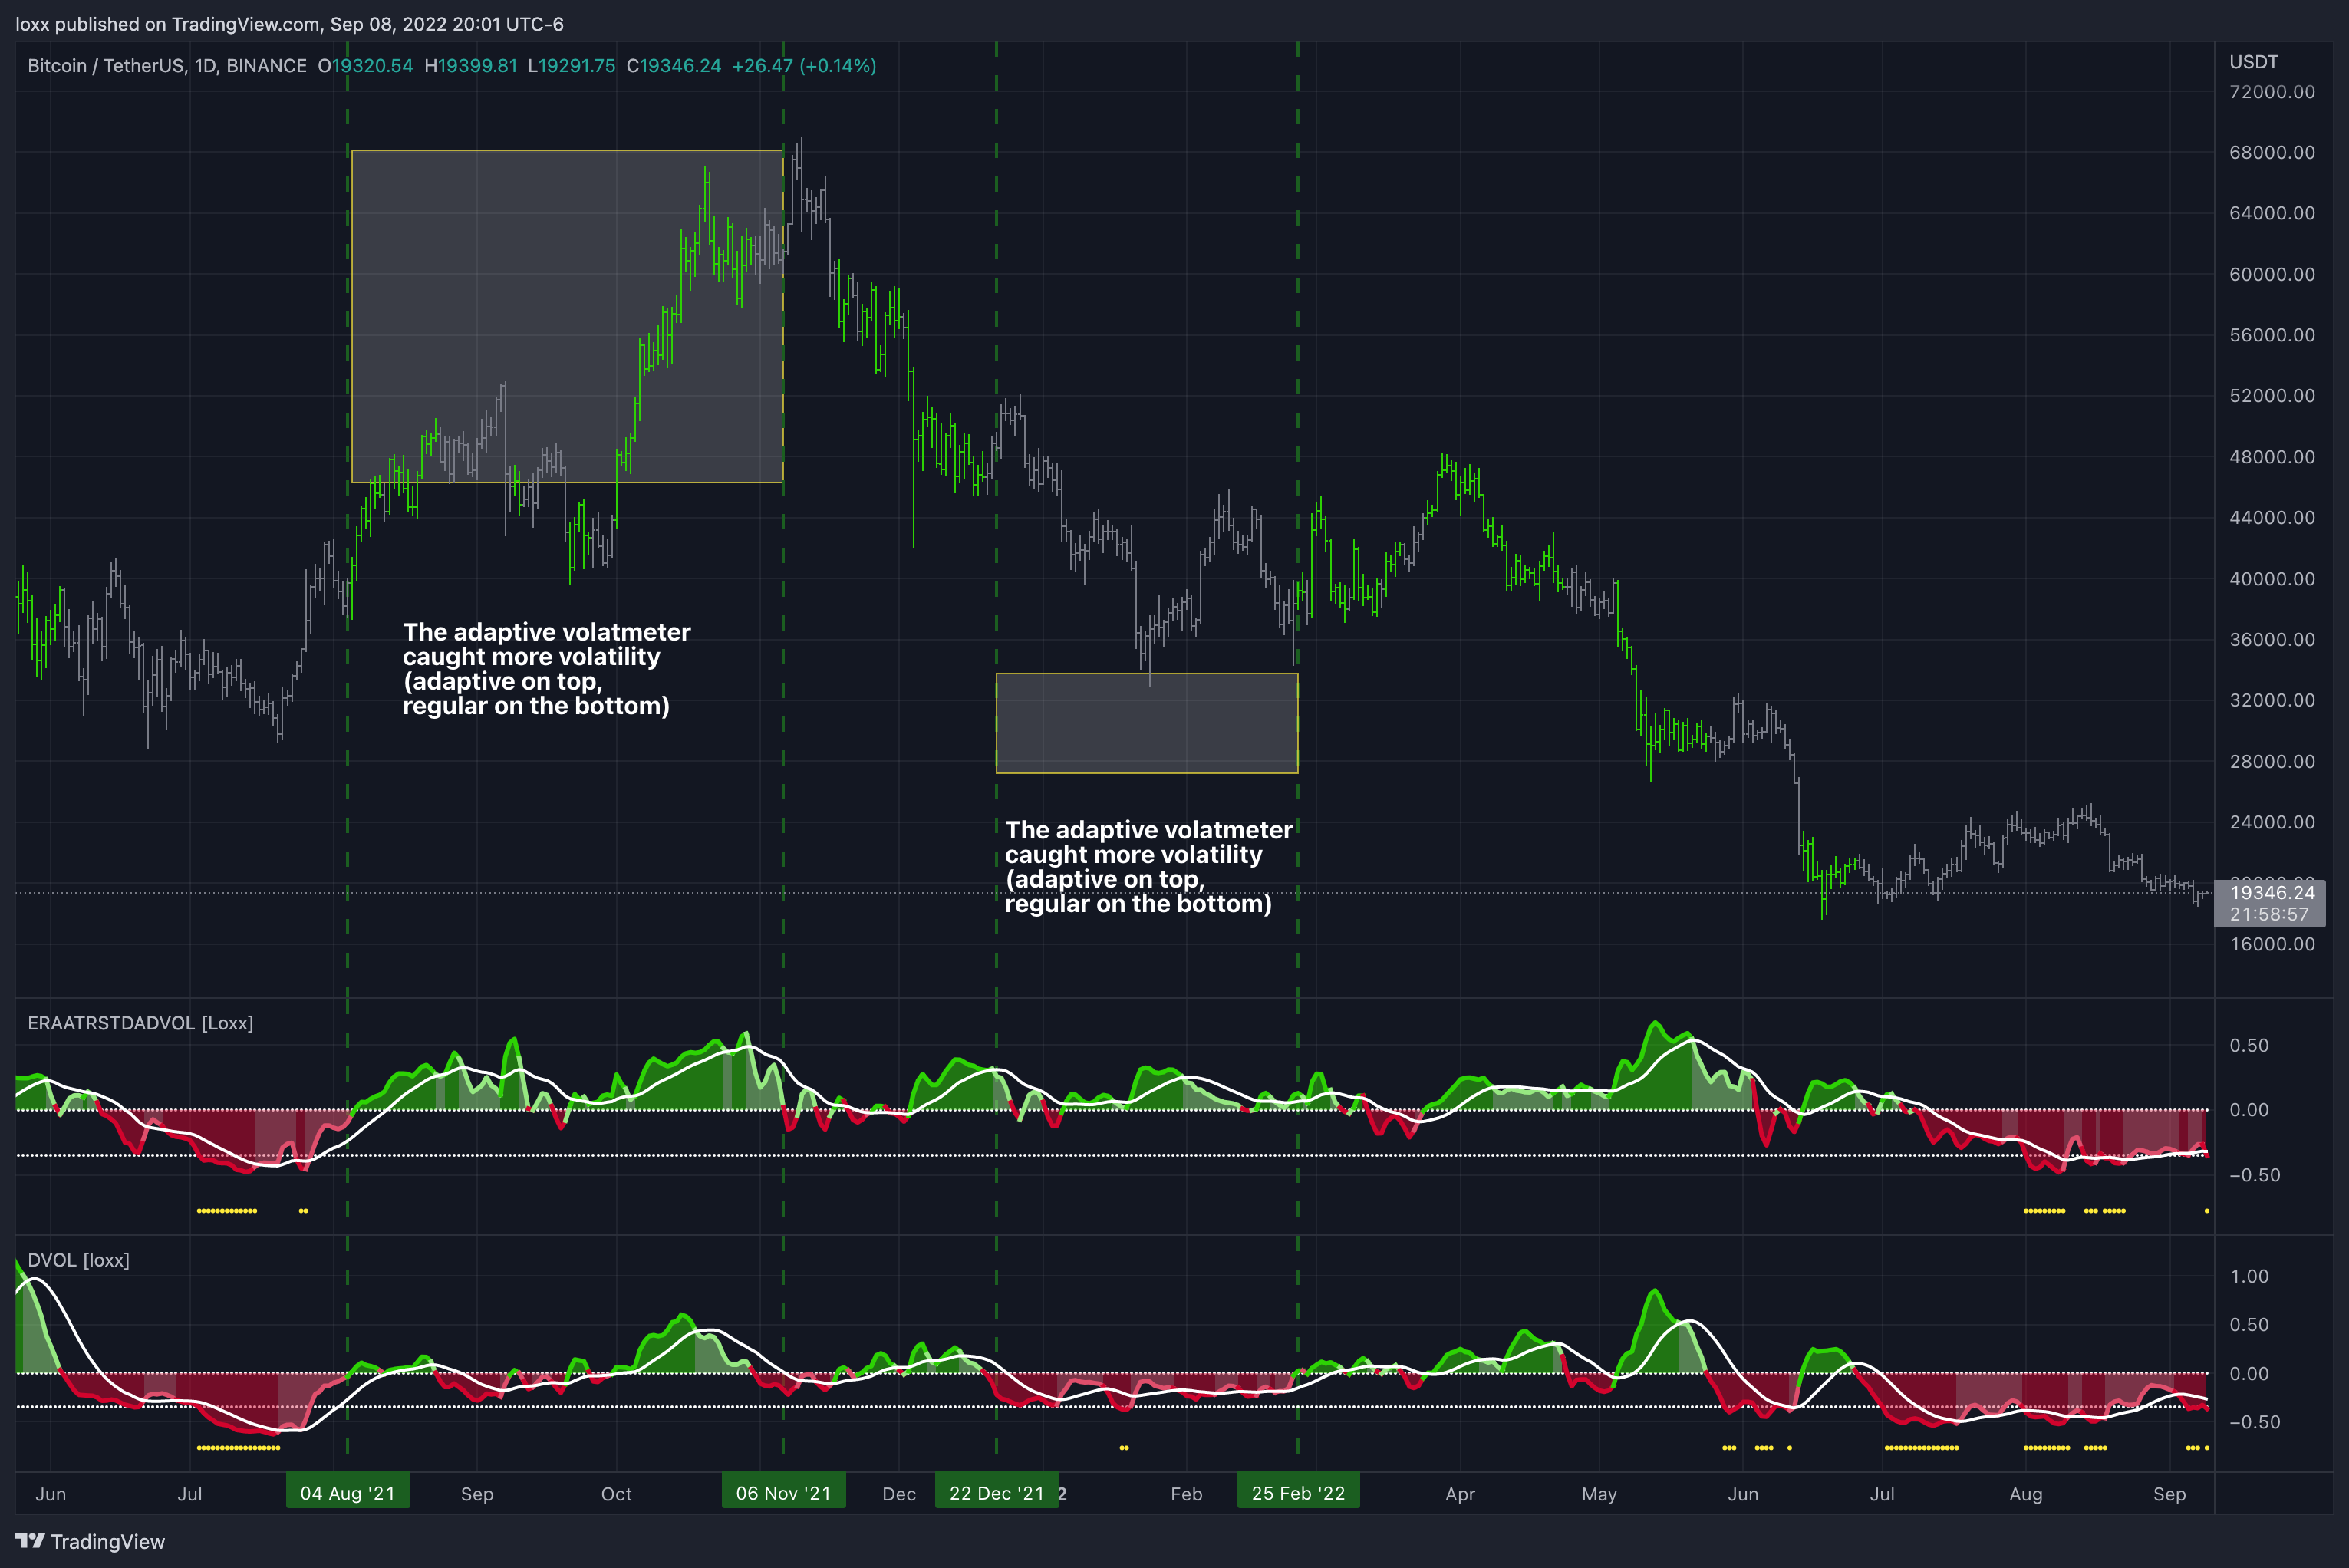Click the open value O19320.54
This screenshot has width=2349, height=1568.
(365, 66)
